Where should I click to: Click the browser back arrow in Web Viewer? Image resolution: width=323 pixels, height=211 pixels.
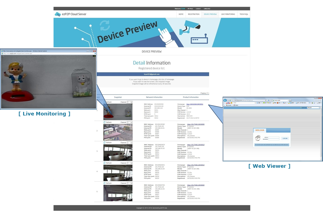225,100
